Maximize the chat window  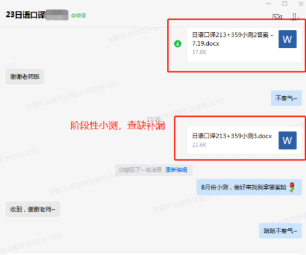[x=285, y=4]
